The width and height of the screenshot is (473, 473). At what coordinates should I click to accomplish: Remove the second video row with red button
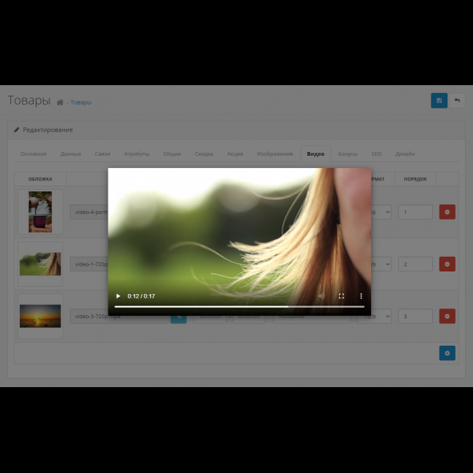(x=447, y=264)
